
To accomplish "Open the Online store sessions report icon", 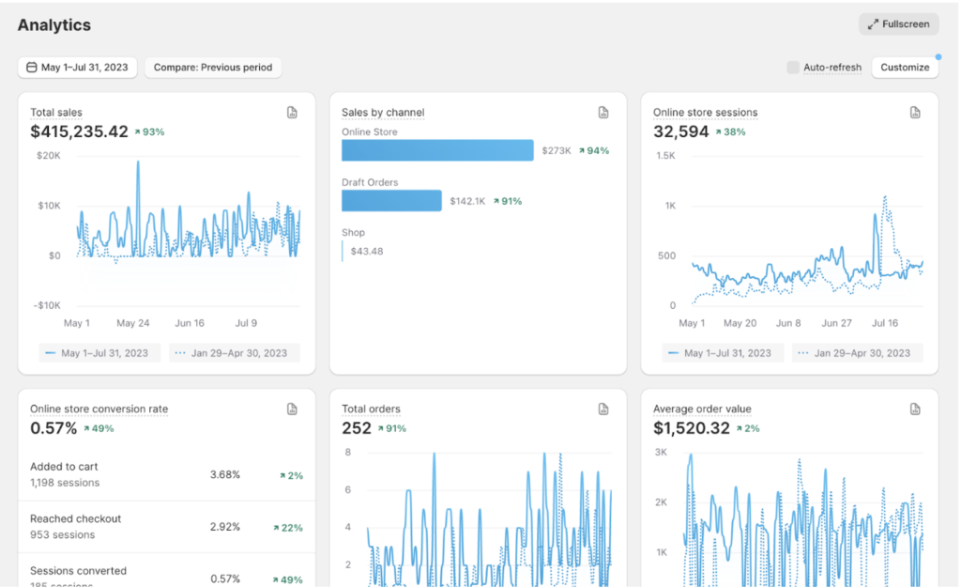I will 915,113.
